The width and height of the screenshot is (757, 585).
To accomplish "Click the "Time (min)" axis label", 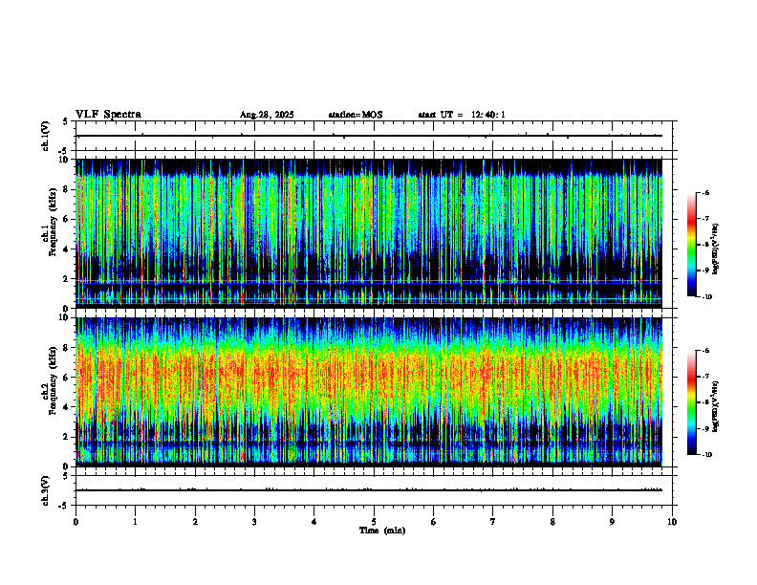I will [382, 531].
